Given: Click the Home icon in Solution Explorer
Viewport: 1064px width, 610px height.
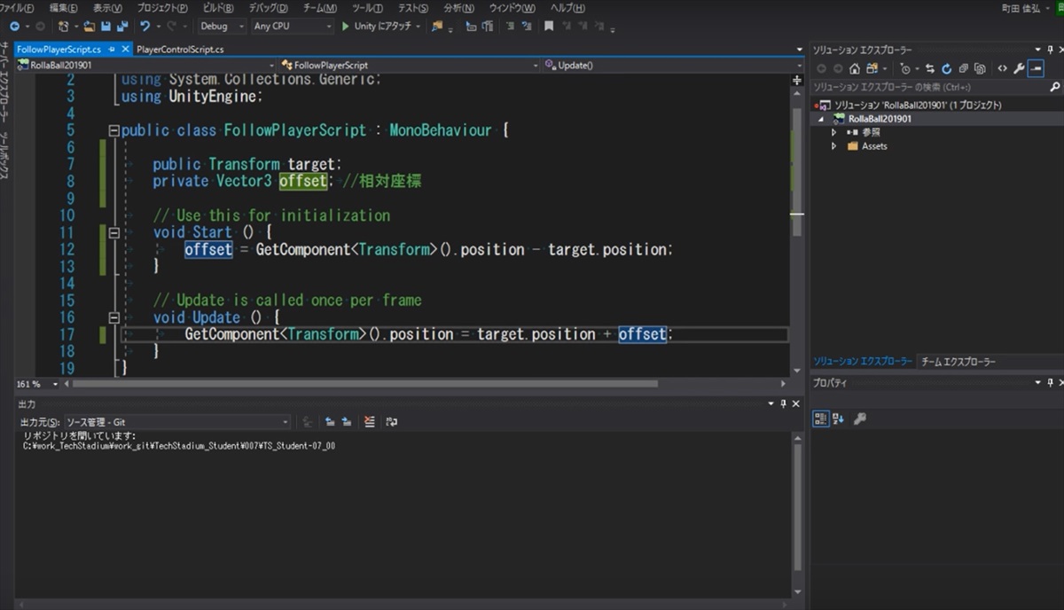Looking at the screenshot, I should coord(854,68).
